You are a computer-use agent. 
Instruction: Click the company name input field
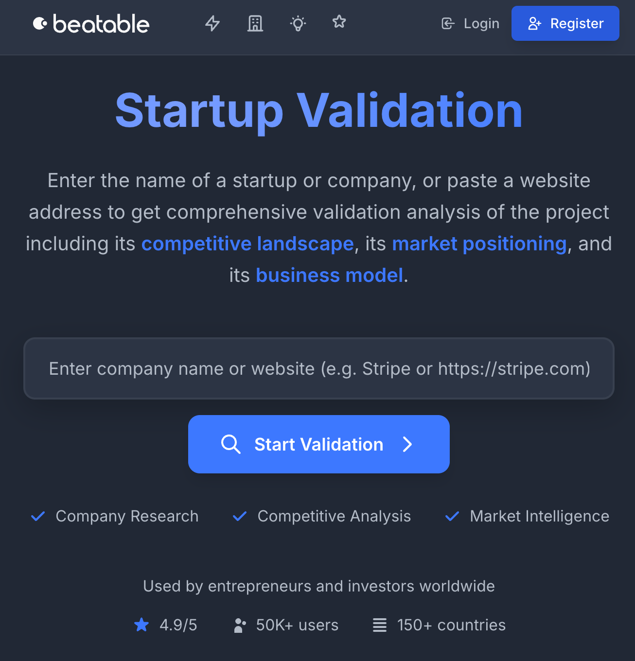pyautogui.click(x=319, y=368)
